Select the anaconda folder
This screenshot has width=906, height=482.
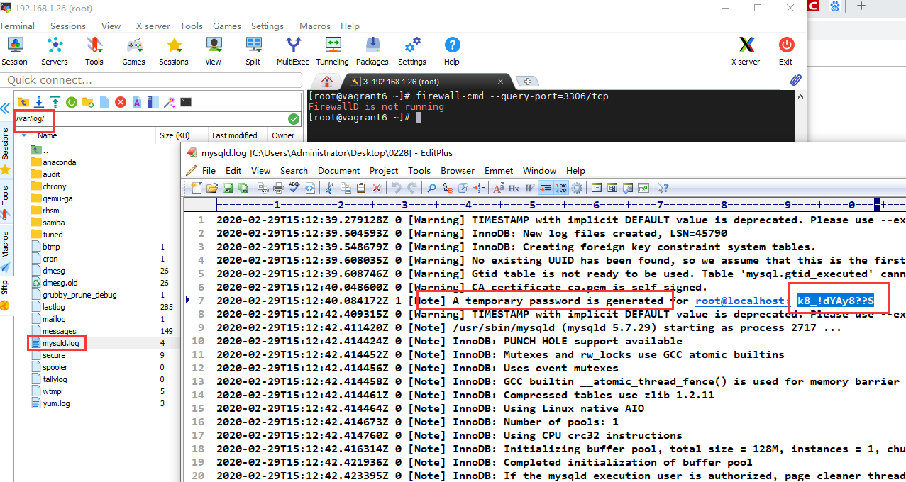[59, 162]
